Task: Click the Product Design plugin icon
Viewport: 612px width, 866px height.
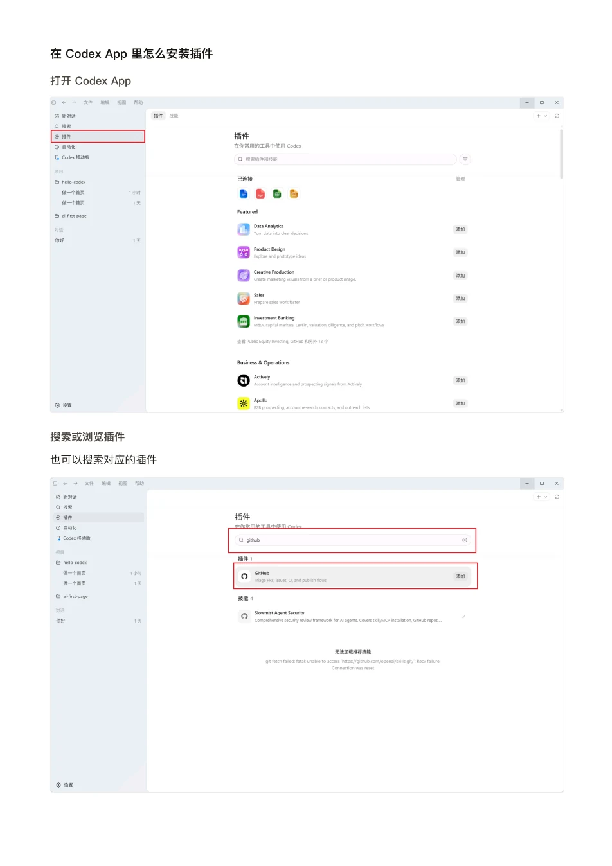Action: pos(244,252)
